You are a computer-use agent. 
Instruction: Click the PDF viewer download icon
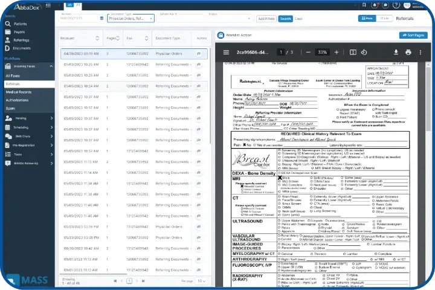(396, 52)
